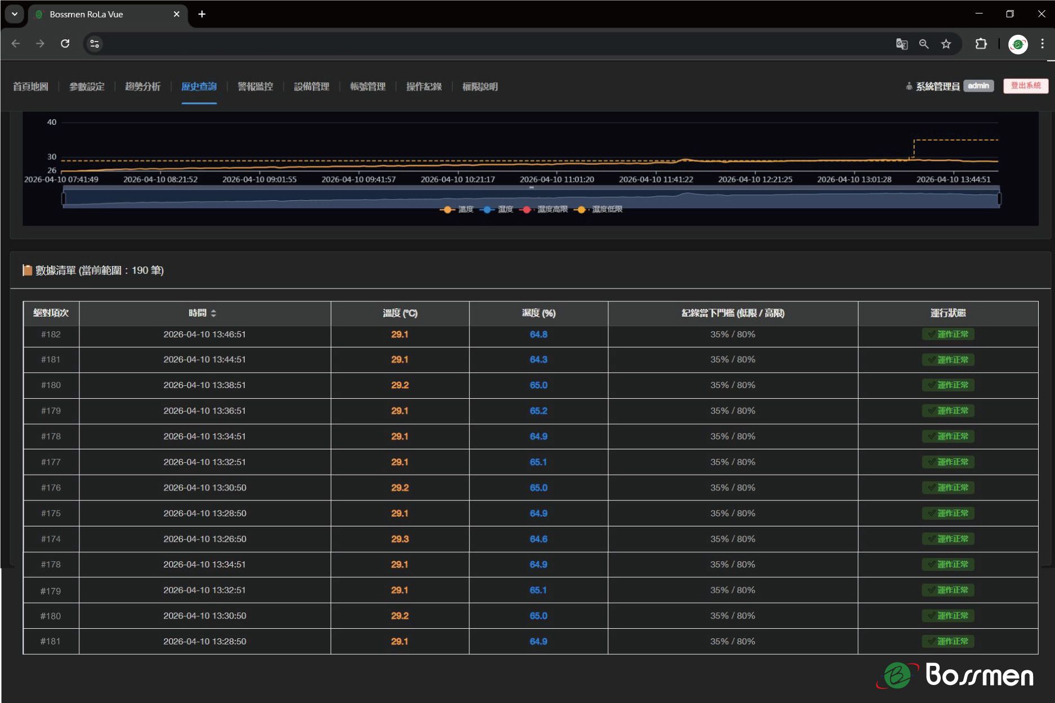Open the 趨勢分析 tab

(x=142, y=87)
